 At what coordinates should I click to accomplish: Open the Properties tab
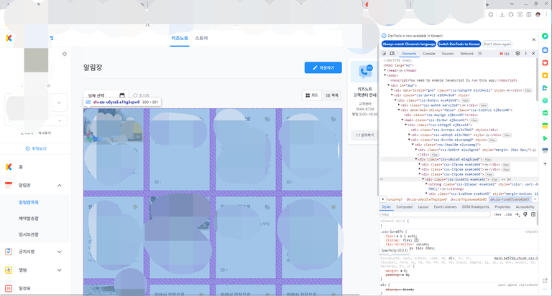point(502,207)
